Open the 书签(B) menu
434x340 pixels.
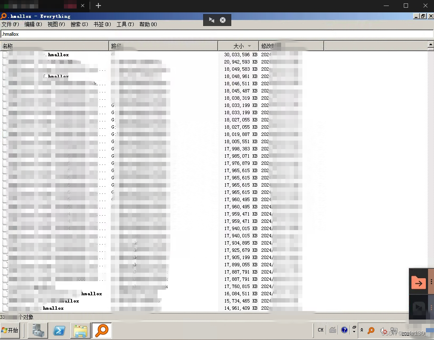(x=102, y=24)
